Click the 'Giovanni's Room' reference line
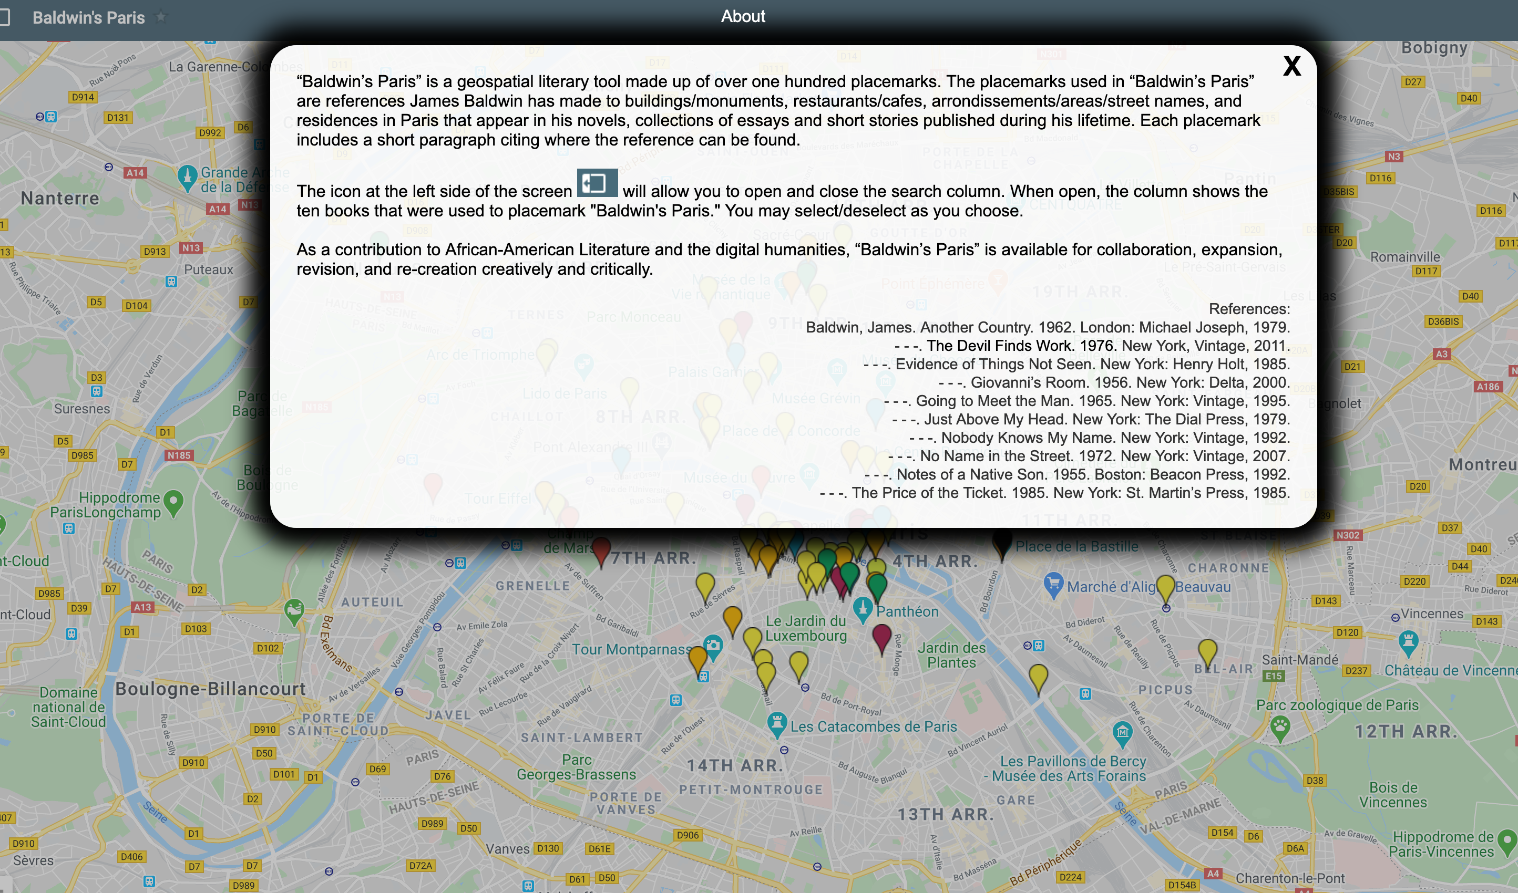 pyautogui.click(x=1114, y=382)
